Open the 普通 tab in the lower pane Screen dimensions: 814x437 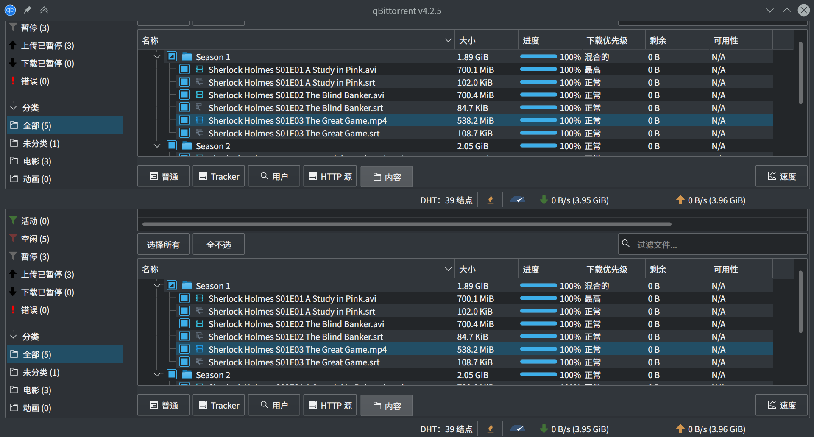pyautogui.click(x=164, y=405)
